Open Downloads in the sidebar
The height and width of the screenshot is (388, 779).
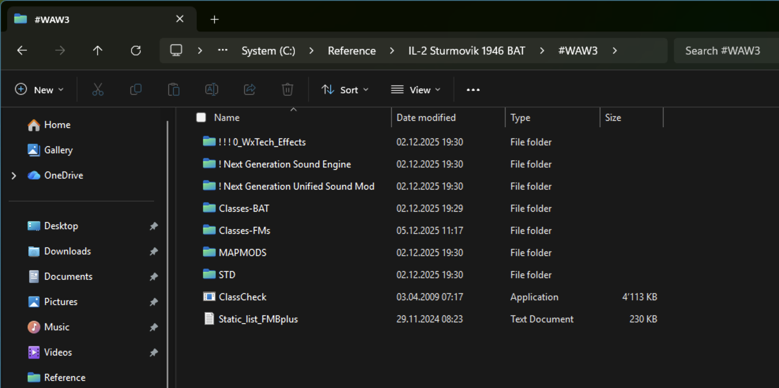(x=59, y=251)
